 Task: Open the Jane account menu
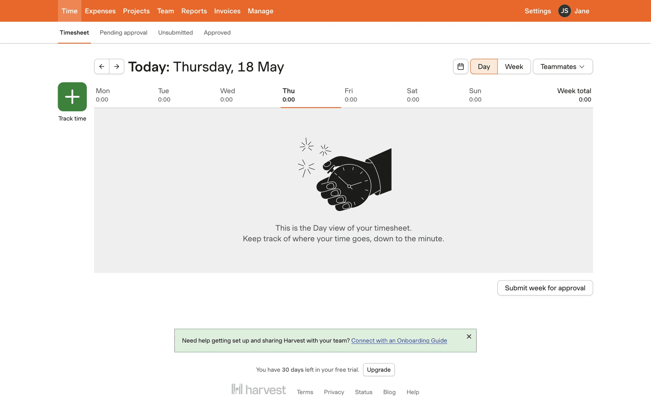581,11
